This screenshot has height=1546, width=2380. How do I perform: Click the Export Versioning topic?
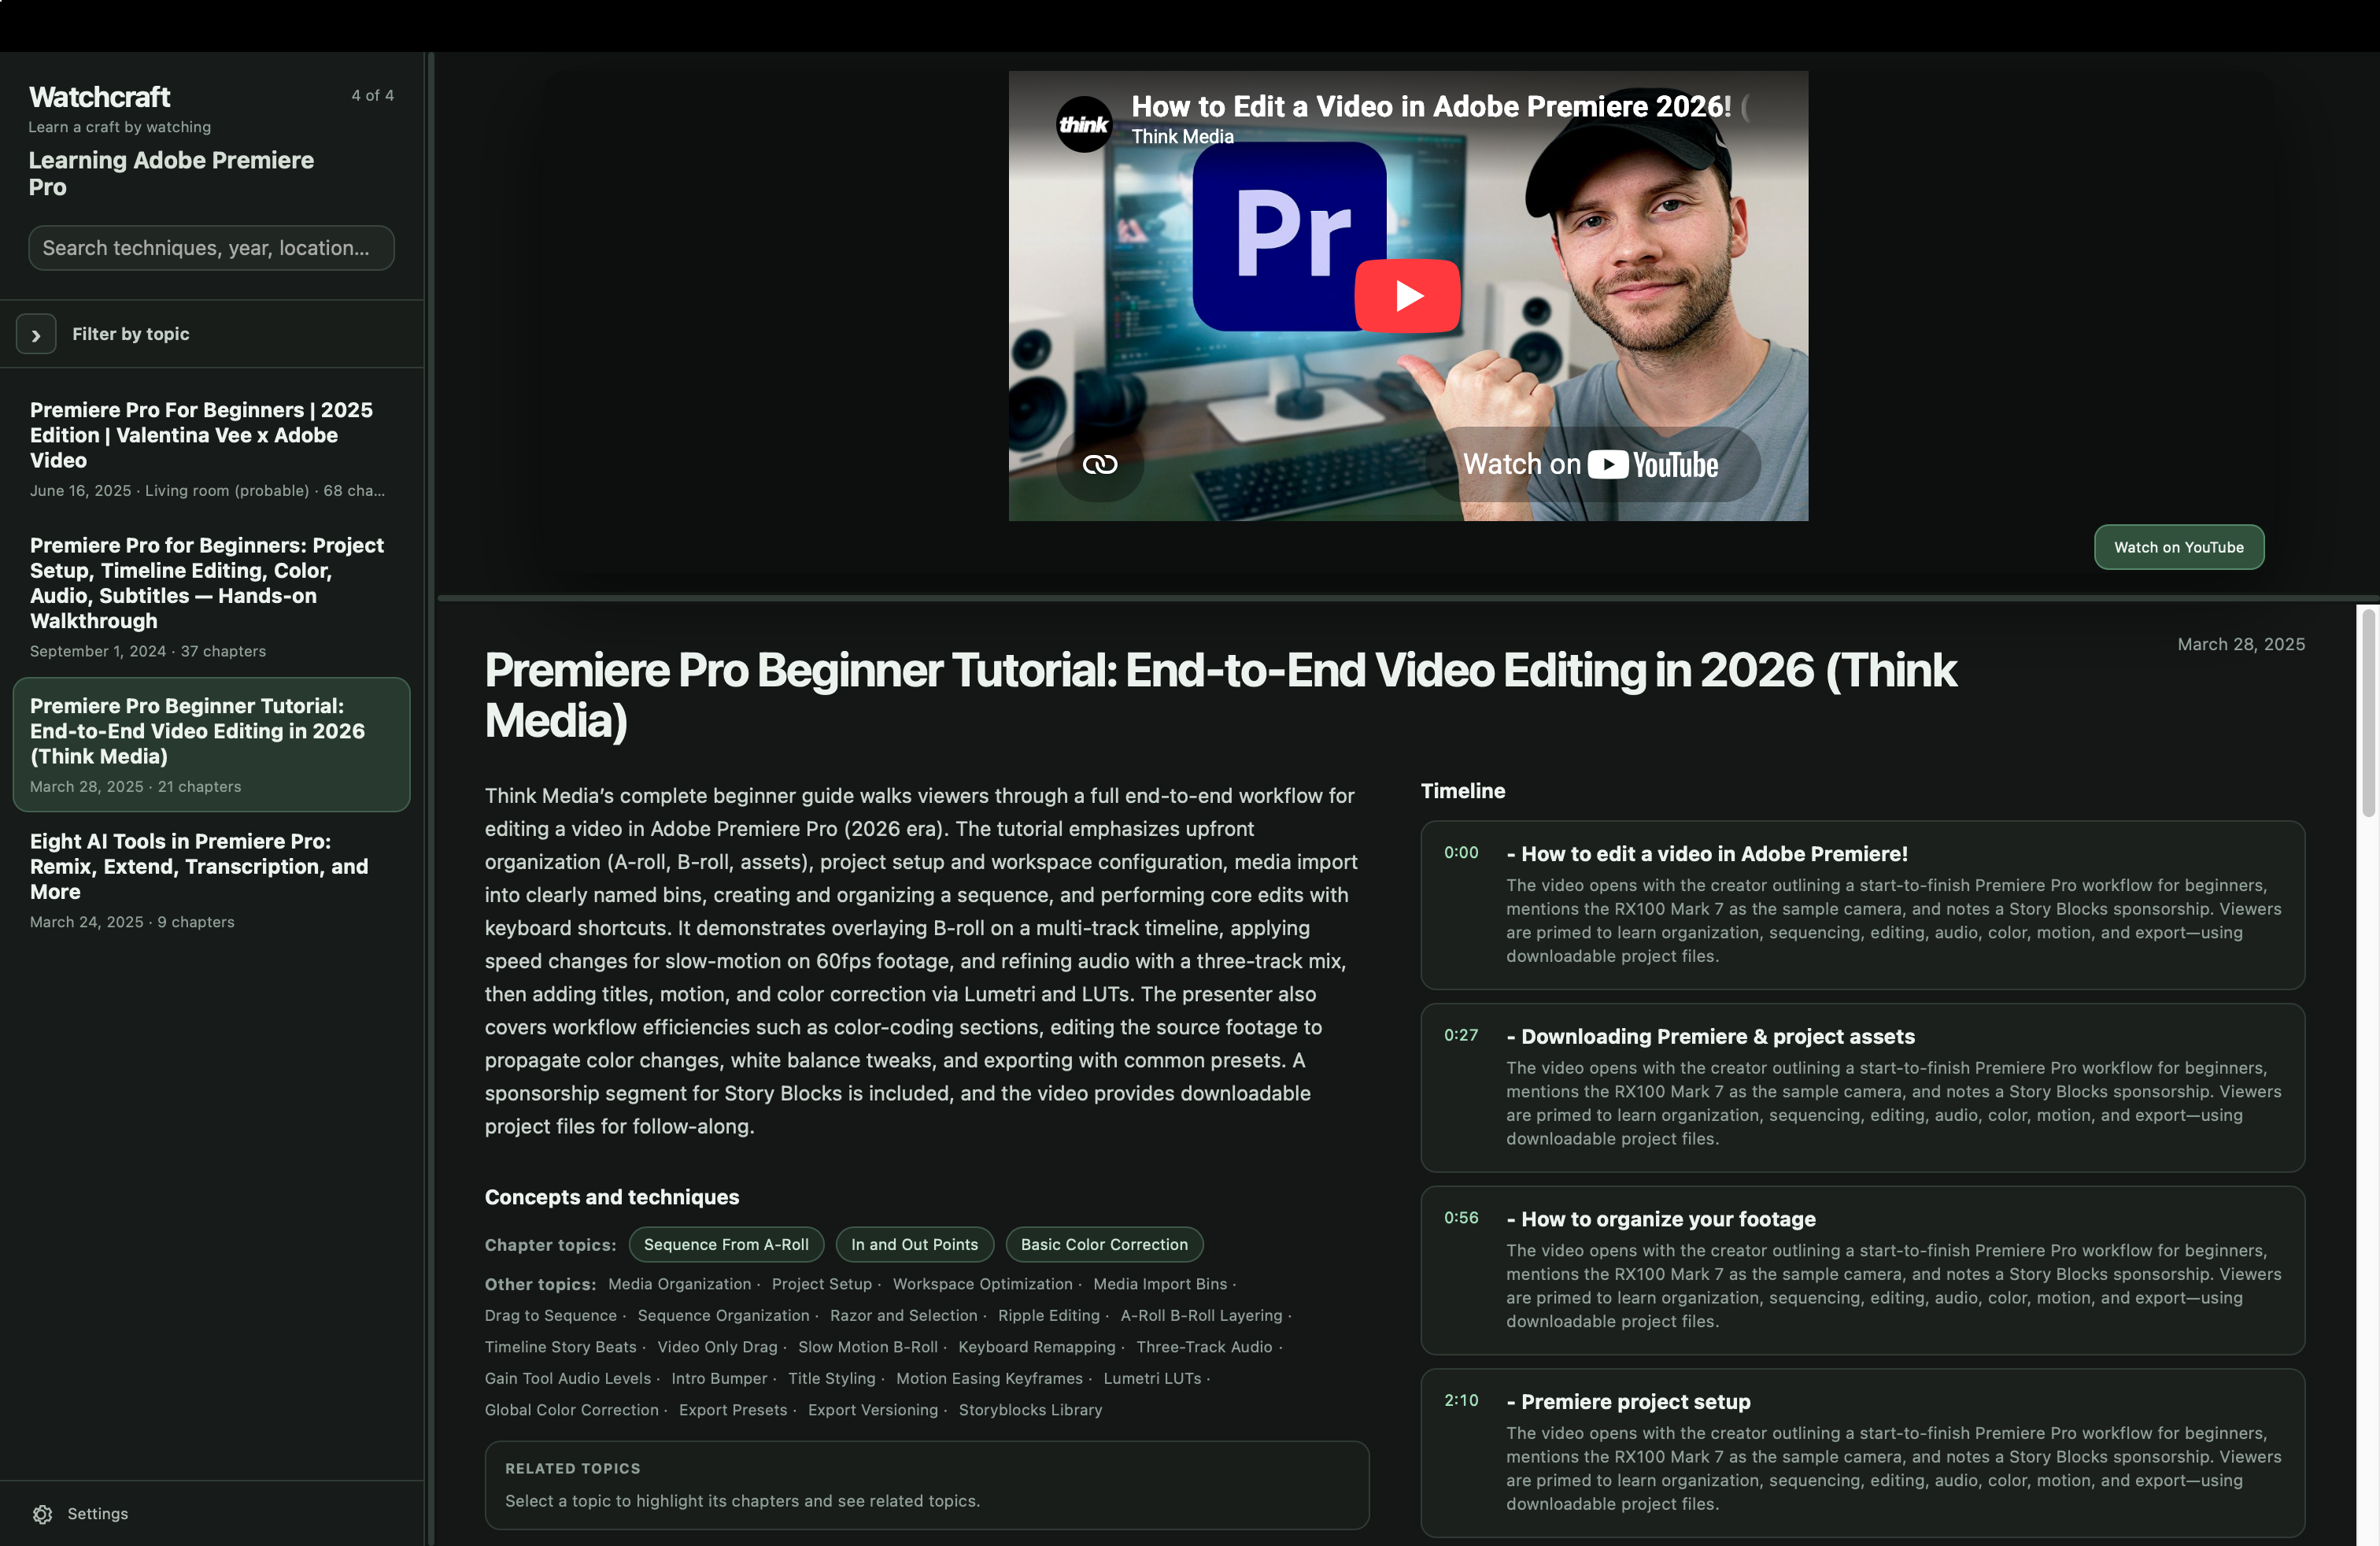[x=873, y=1409]
